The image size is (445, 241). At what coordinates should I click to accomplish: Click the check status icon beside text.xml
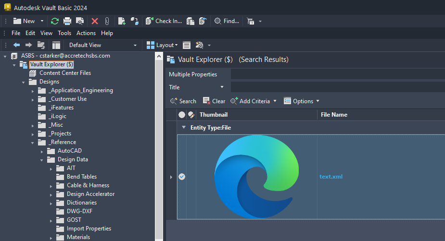tap(182, 177)
